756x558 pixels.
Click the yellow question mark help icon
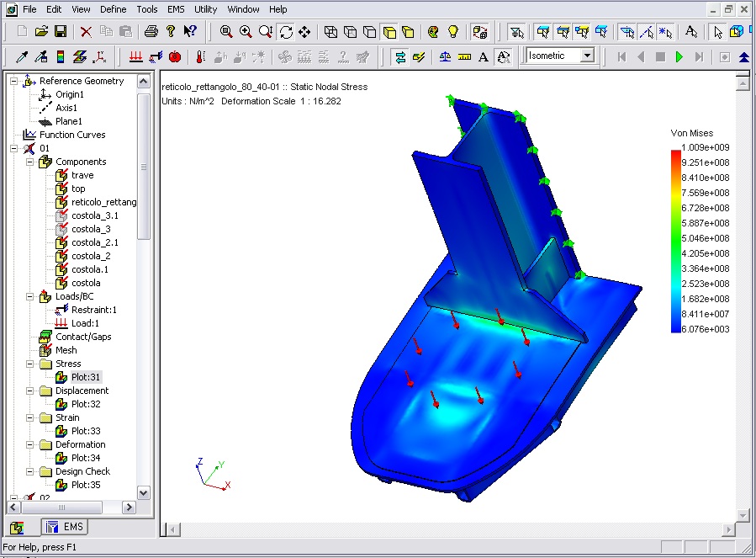[170, 32]
